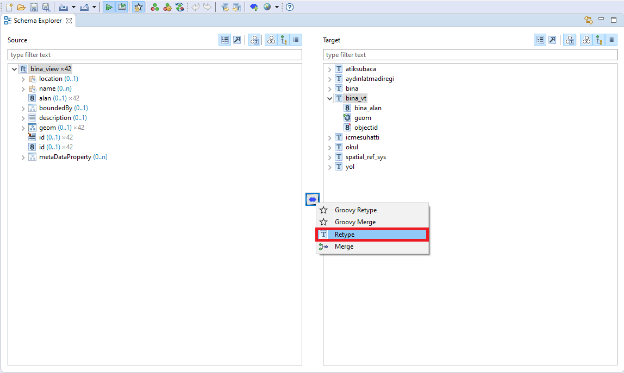The image size is (624, 373).
Task: Pick Merge from the mapping menu
Action: pyautogui.click(x=372, y=246)
